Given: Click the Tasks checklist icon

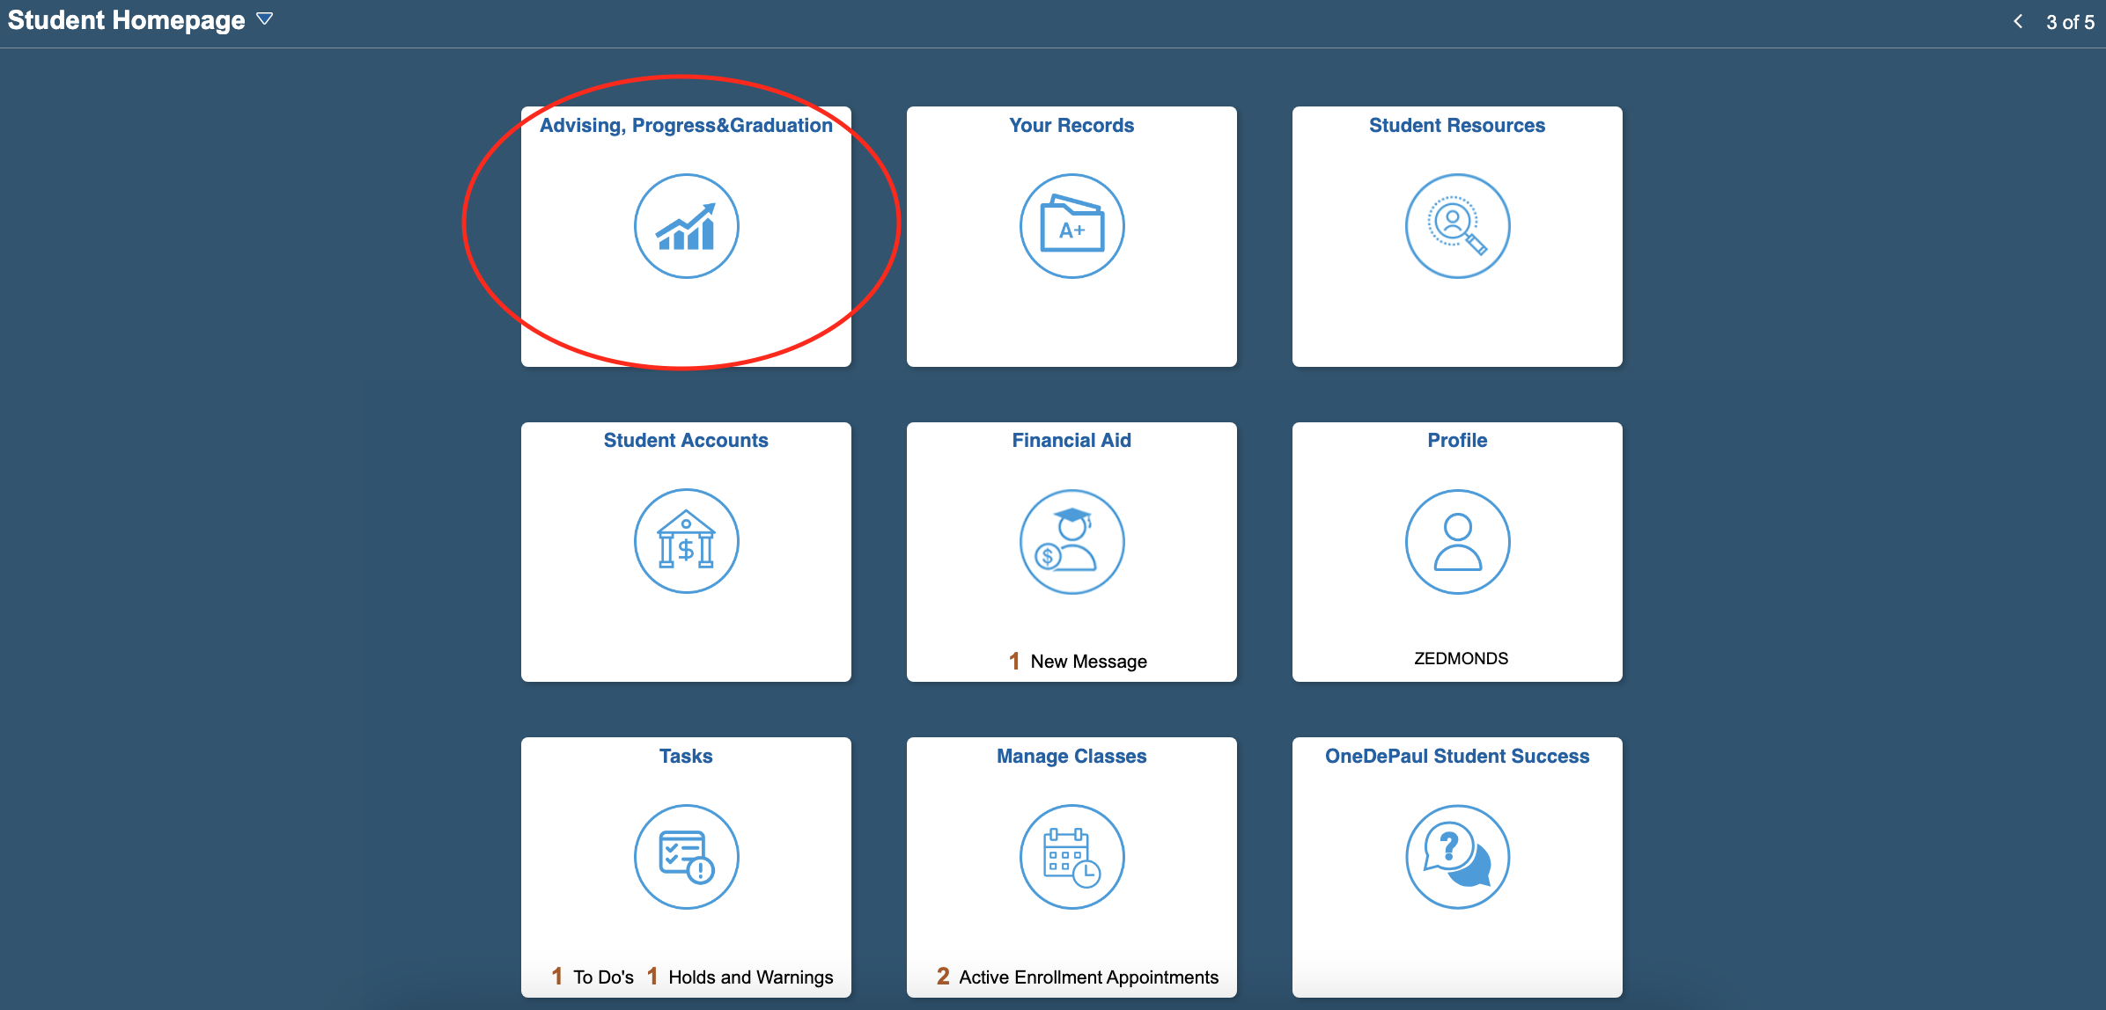Looking at the screenshot, I should click(x=686, y=857).
